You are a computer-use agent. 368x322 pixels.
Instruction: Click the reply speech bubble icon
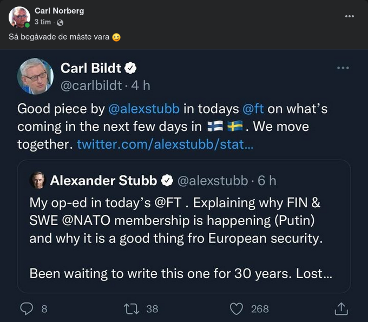pyautogui.click(x=27, y=308)
